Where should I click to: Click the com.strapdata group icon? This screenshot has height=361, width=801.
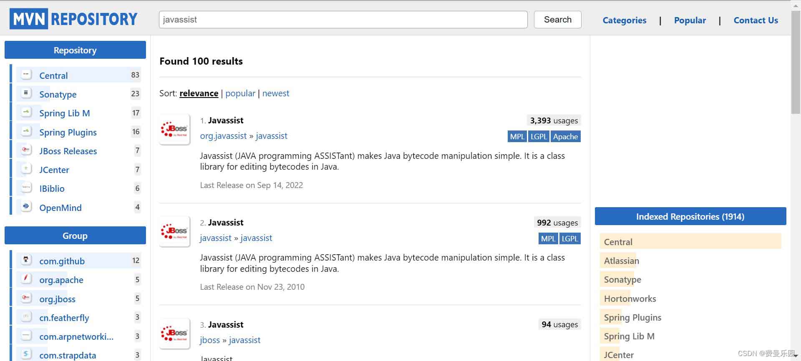pyautogui.click(x=26, y=354)
